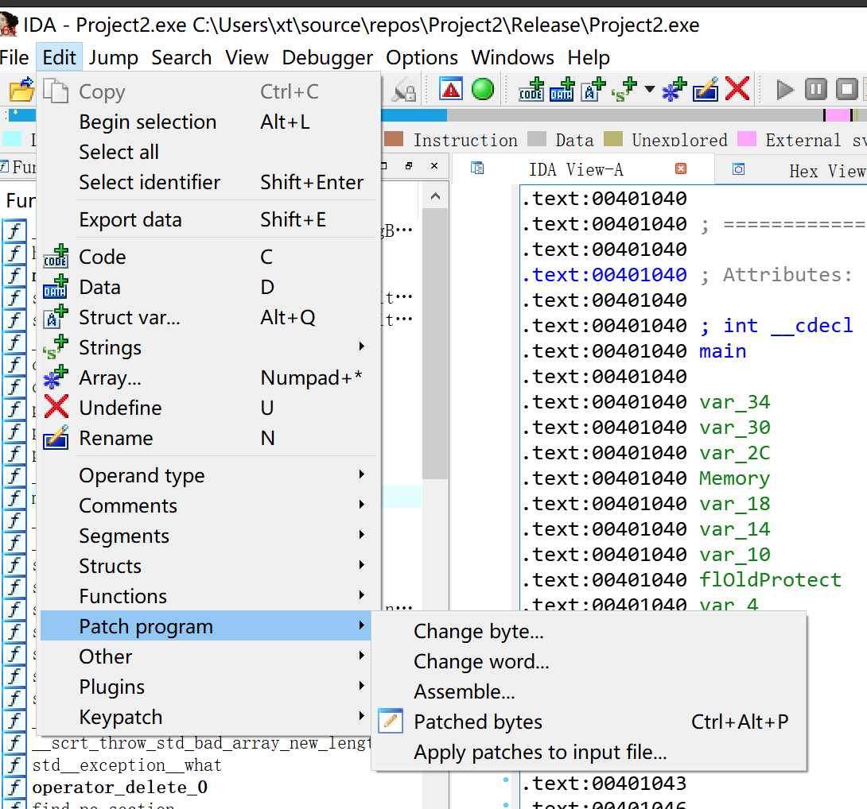The height and width of the screenshot is (809, 867).
Task: Select operator_delete_0 in Functions list
Action: tap(119, 787)
